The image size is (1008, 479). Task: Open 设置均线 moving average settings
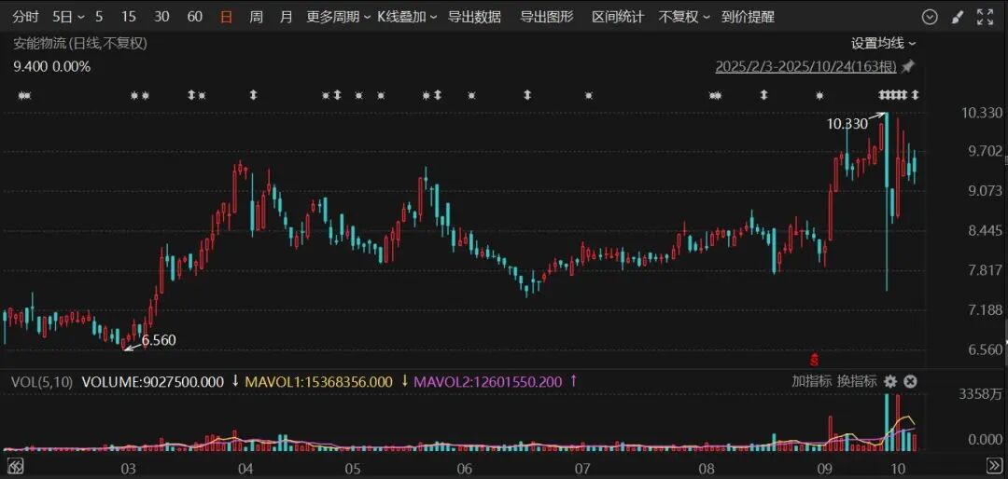(883, 43)
